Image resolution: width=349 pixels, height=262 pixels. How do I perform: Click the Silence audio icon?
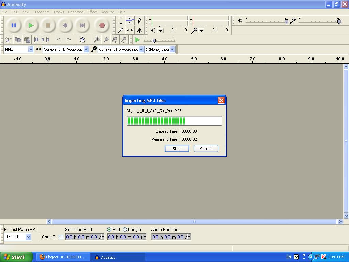pos(45,40)
